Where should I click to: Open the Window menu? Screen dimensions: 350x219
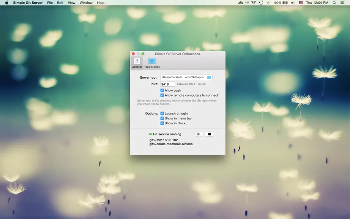pyautogui.click(x=86, y=3)
